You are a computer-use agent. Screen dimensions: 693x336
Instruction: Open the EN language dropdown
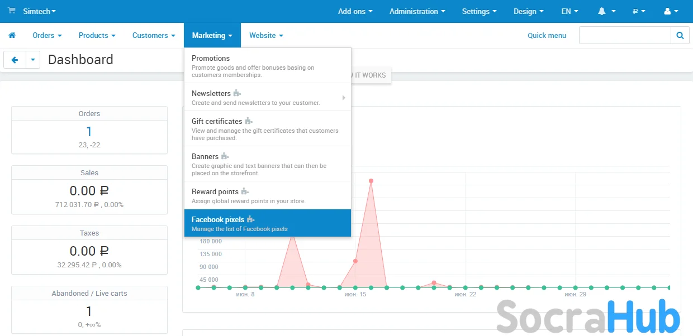pos(569,11)
